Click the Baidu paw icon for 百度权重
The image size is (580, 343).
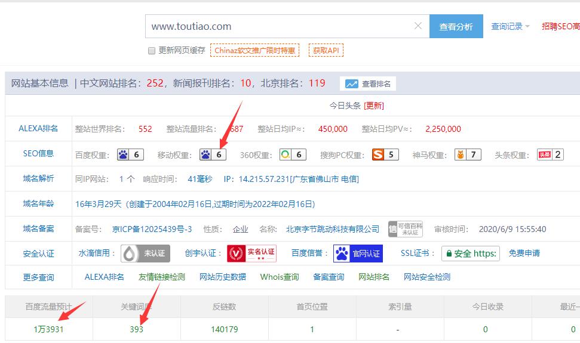123,154
